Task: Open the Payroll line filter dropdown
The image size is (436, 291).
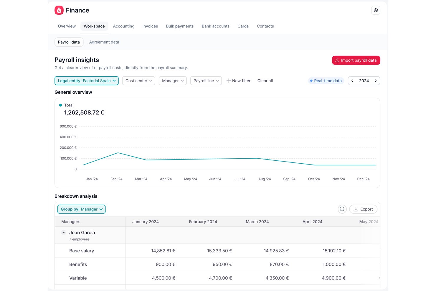Action: coord(206,81)
